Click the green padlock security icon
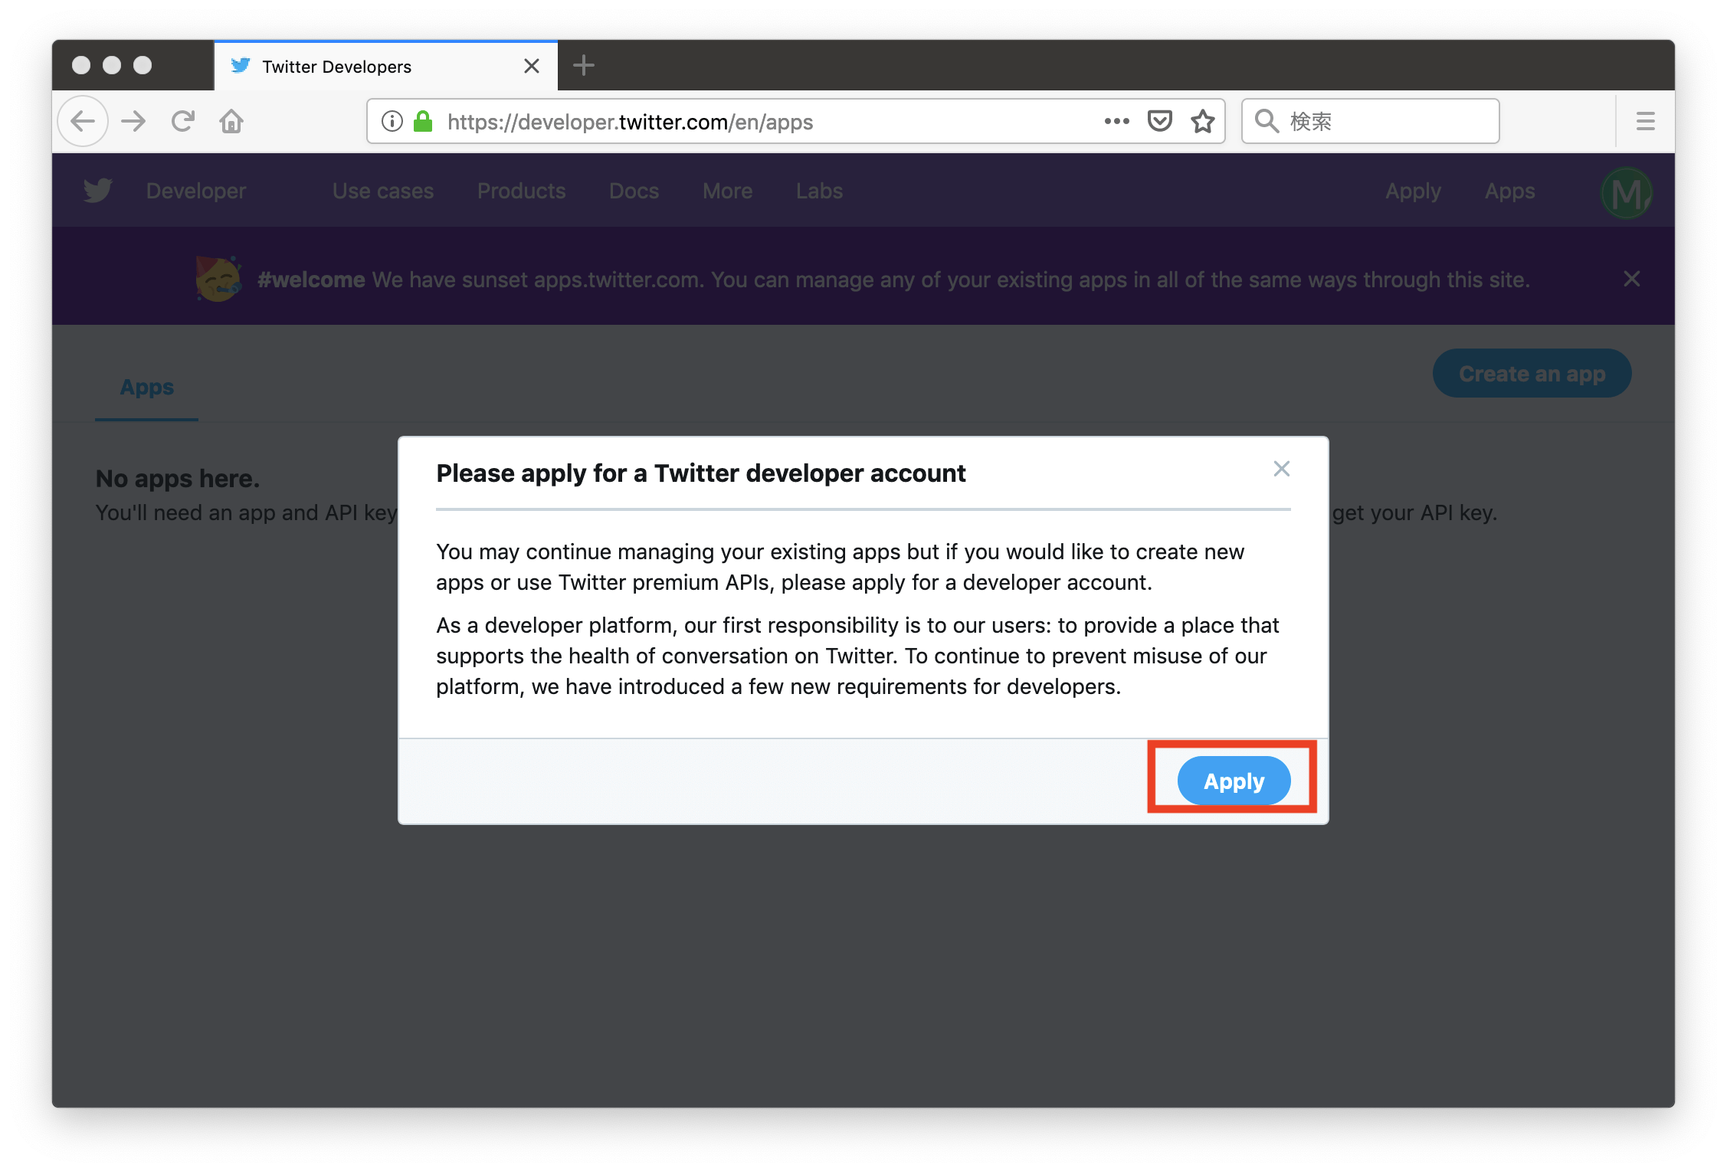The width and height of the screenshot is (1727, 1172). click(423, 121)
